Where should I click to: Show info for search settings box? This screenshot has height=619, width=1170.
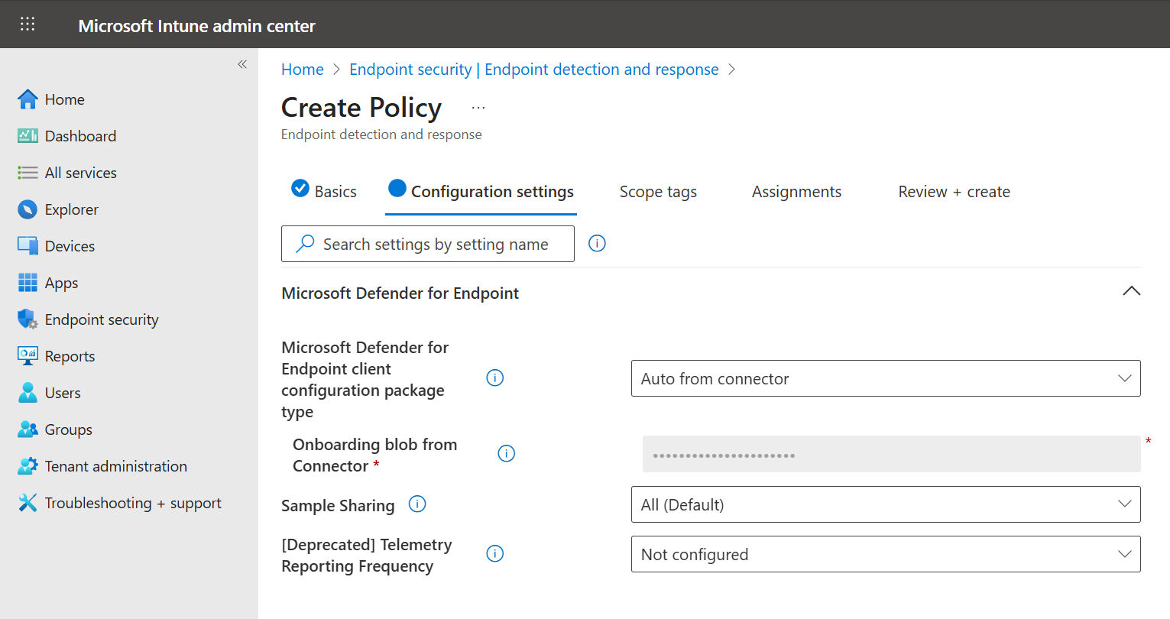coord(597,243)
